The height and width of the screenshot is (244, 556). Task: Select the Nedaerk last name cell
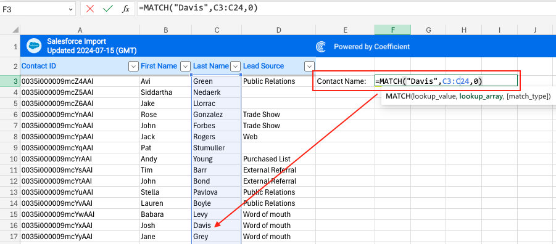pos(217,92)
